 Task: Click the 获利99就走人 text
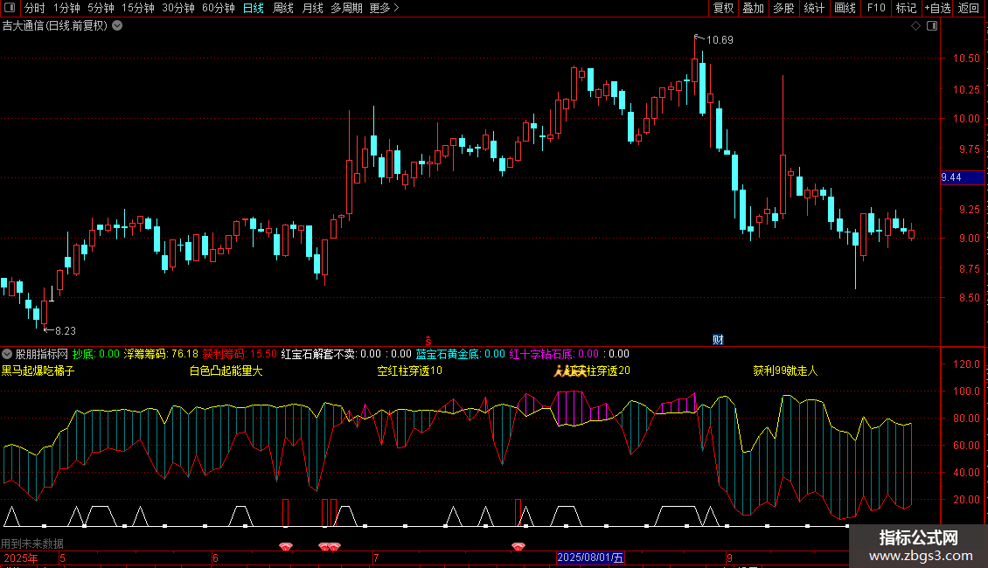coord(785,371)
